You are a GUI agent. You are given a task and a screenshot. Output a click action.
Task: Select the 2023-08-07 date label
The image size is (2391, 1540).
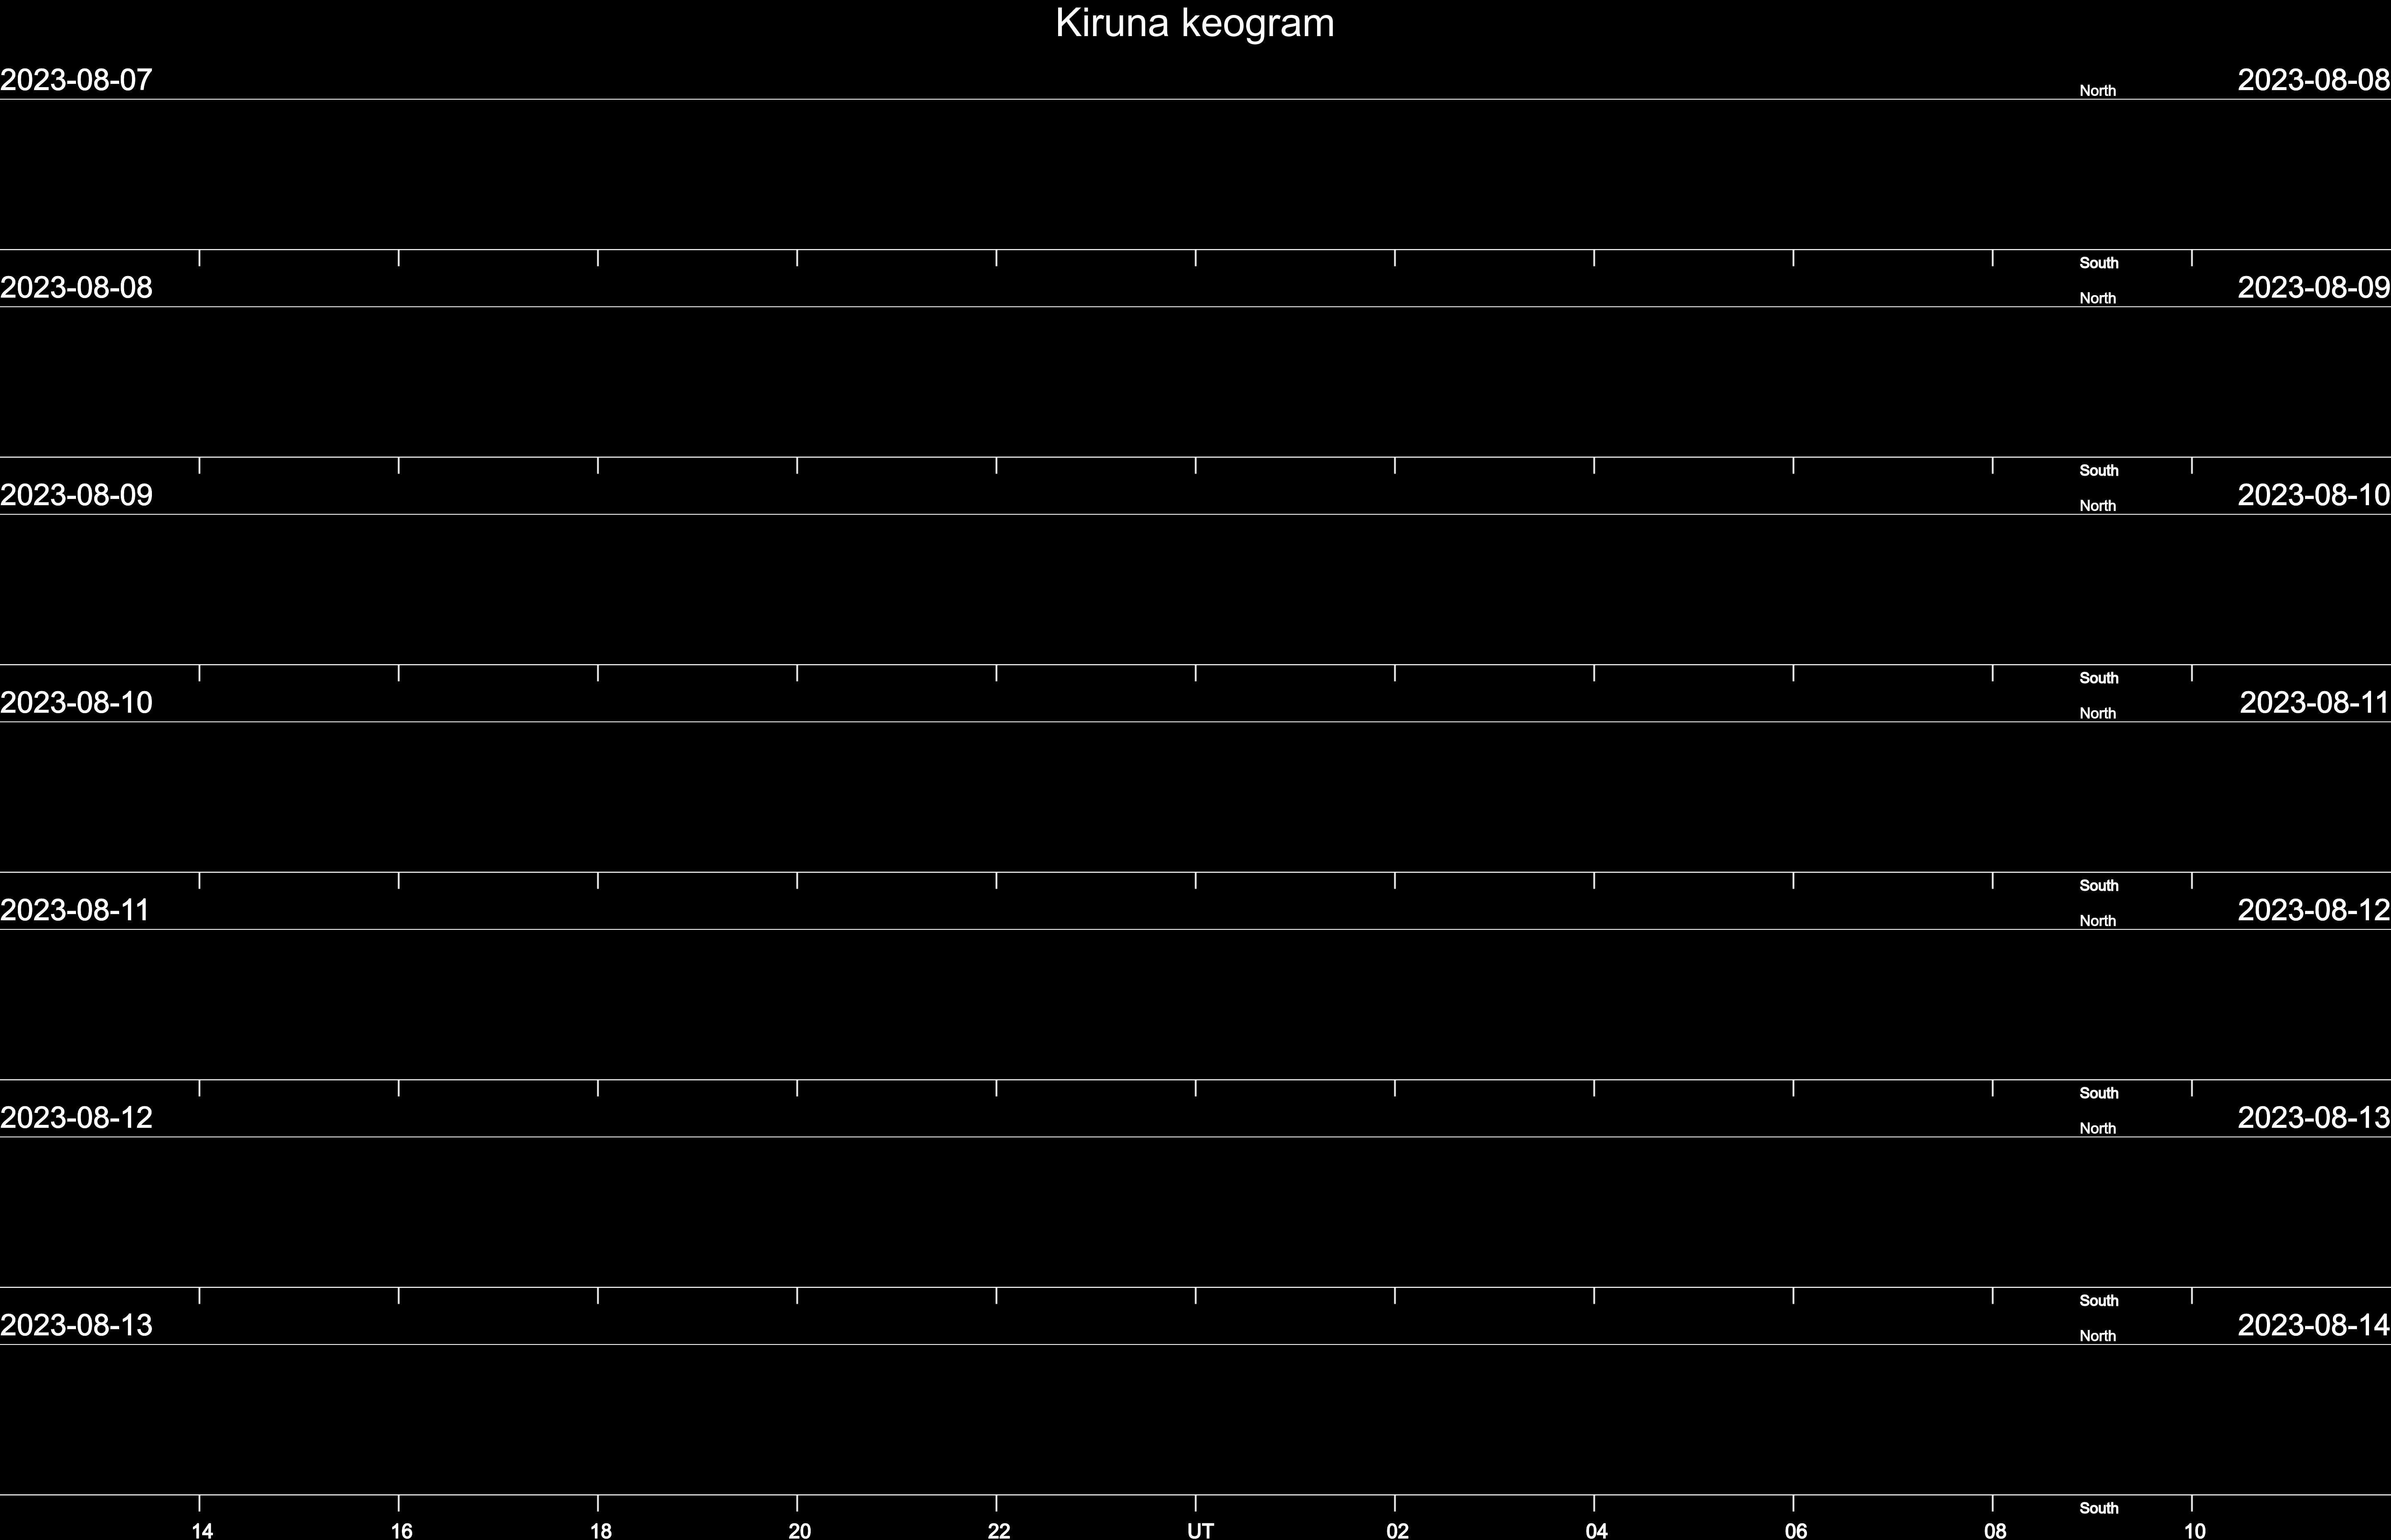point(76,80)
